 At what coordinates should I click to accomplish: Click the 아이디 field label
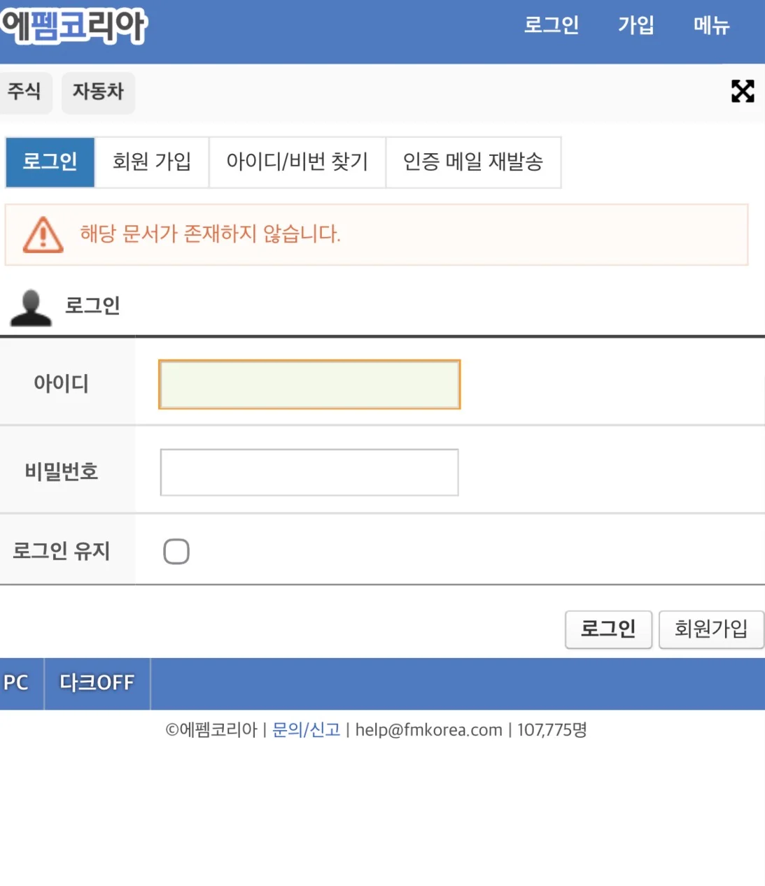coord(62,383)
